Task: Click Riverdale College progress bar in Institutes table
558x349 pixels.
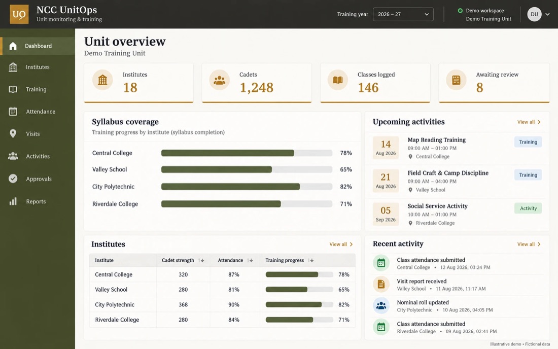Action: [x=299, y=320]
